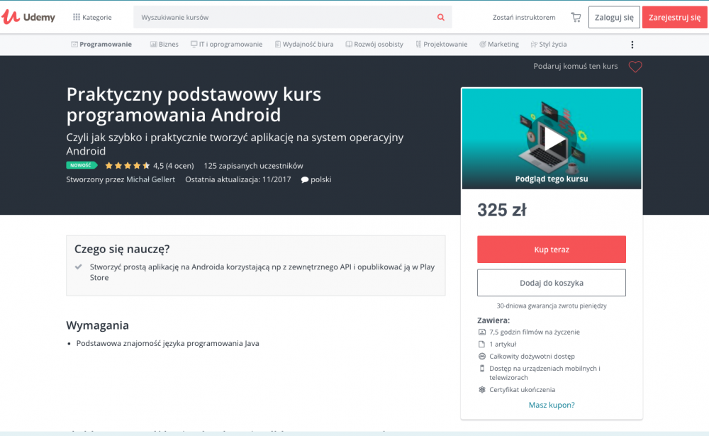Focus the Wyszukiwanie kursów search field
Viewport: 709px width, 436px height.
point(293,17)
